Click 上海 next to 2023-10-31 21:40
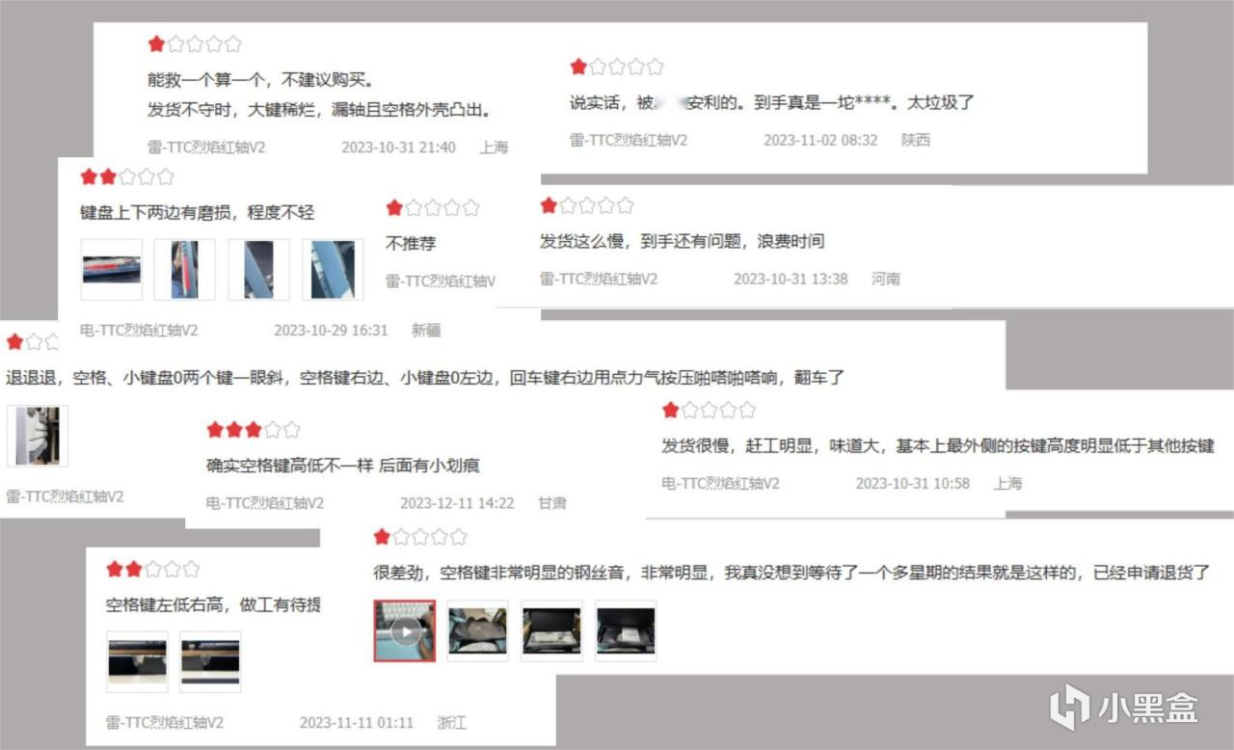This screenshot has width=1234, height=750. click(x=494, y=147)
